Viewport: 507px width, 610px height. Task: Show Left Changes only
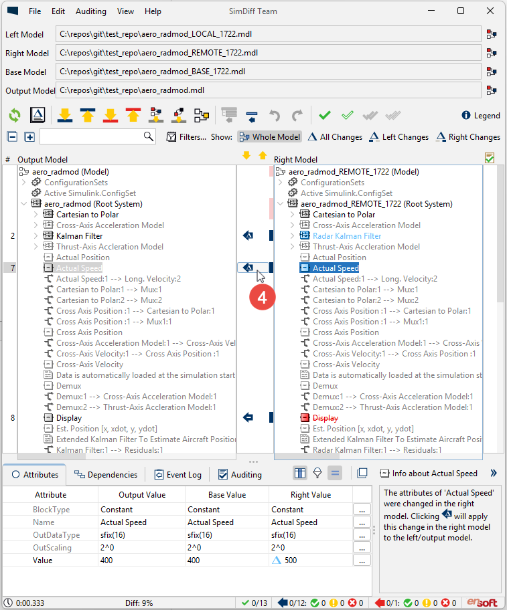(399, 137)
